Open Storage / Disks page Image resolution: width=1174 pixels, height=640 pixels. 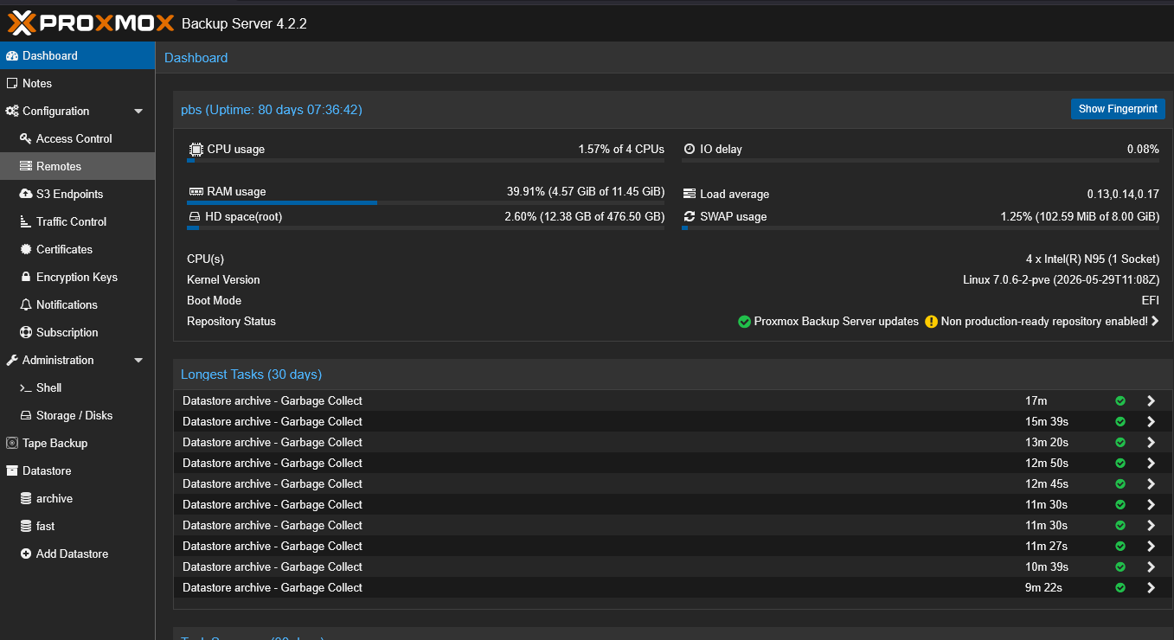pyautogui.click(x=77, y=415)
